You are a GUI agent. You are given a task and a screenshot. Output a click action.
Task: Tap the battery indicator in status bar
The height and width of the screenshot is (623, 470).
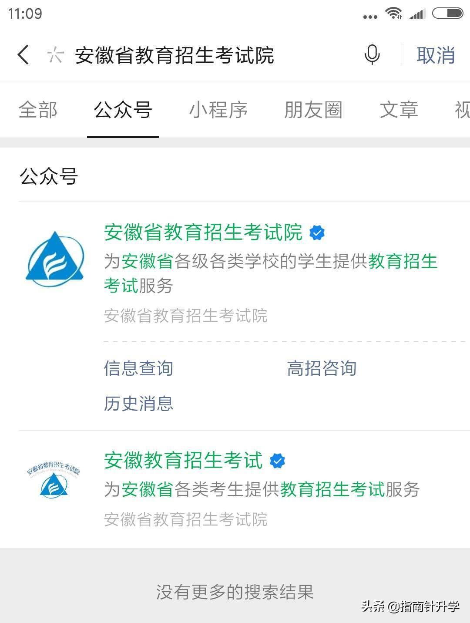coord(447,13)
